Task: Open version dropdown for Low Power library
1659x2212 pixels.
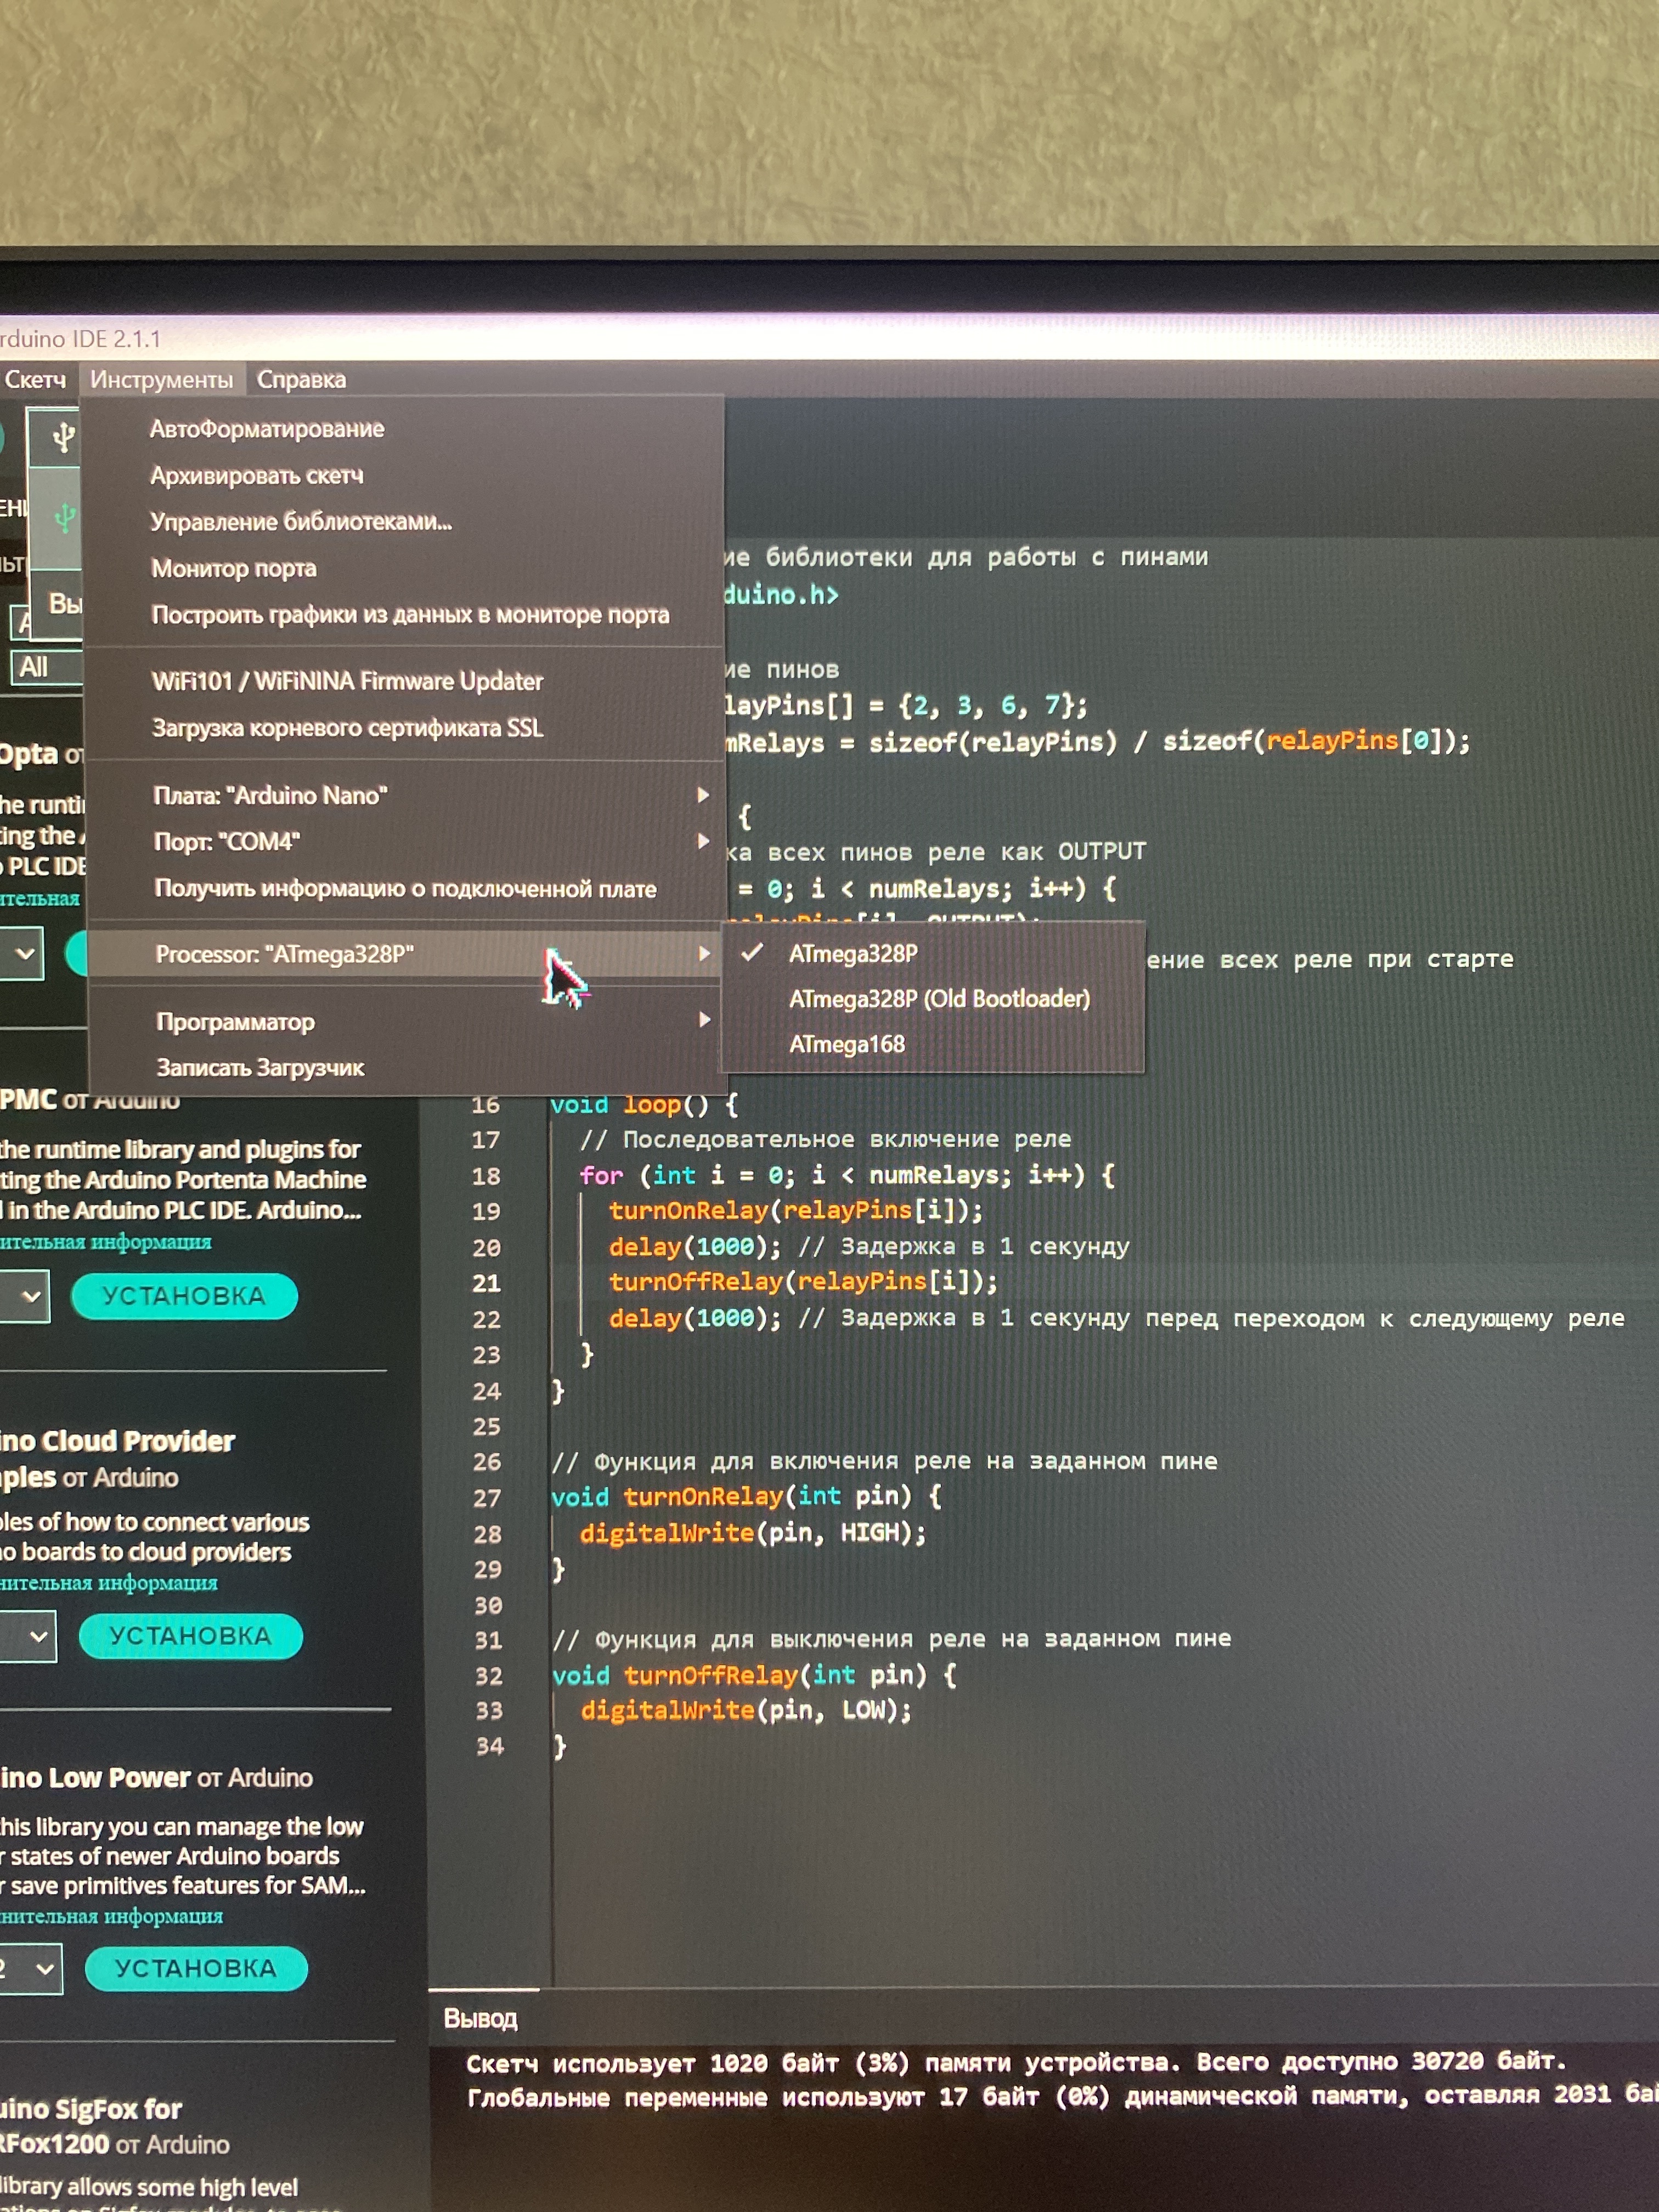Action: [x=31, y=1969]
